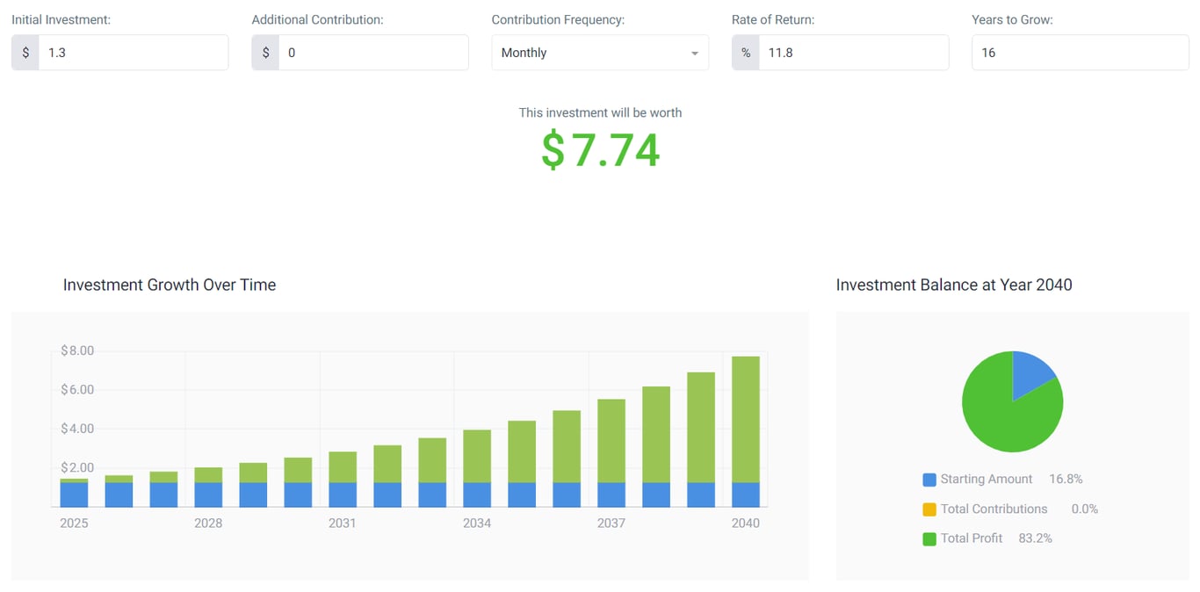Open the Contribution Frequency dropdown
Viewport: 1200px width, 592px height.
coord(600,52)
